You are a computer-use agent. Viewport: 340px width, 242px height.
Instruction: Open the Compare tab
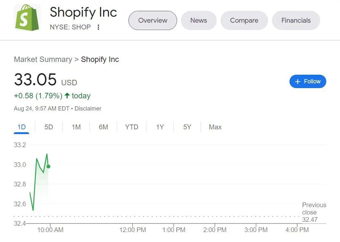coord(244,20)
